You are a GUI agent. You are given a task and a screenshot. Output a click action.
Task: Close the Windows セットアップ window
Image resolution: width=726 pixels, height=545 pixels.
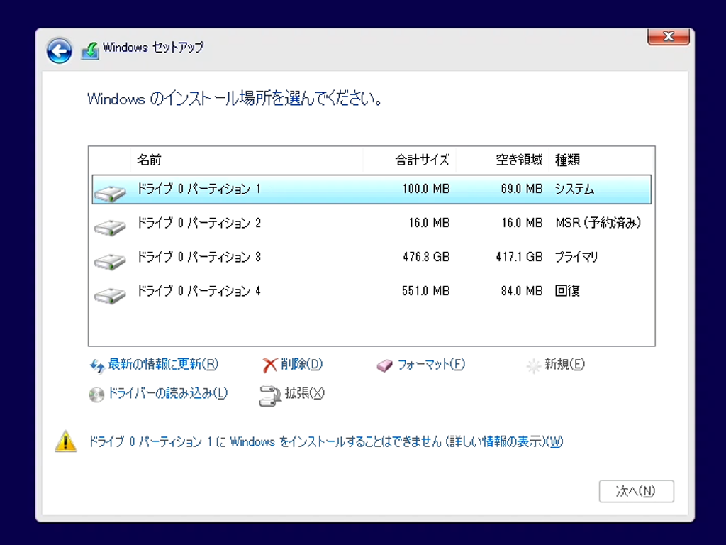click(668, 37)
